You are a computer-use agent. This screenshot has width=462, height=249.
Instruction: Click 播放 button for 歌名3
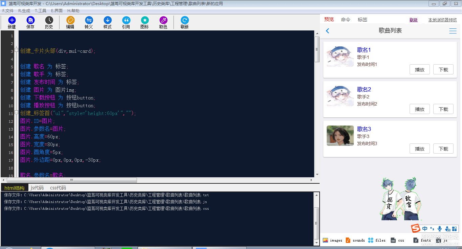[420, 149]
